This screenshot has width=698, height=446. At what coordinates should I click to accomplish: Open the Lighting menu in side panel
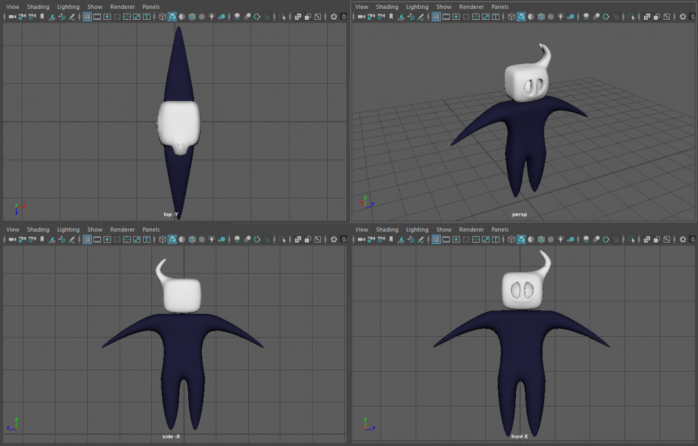[68, 230]
